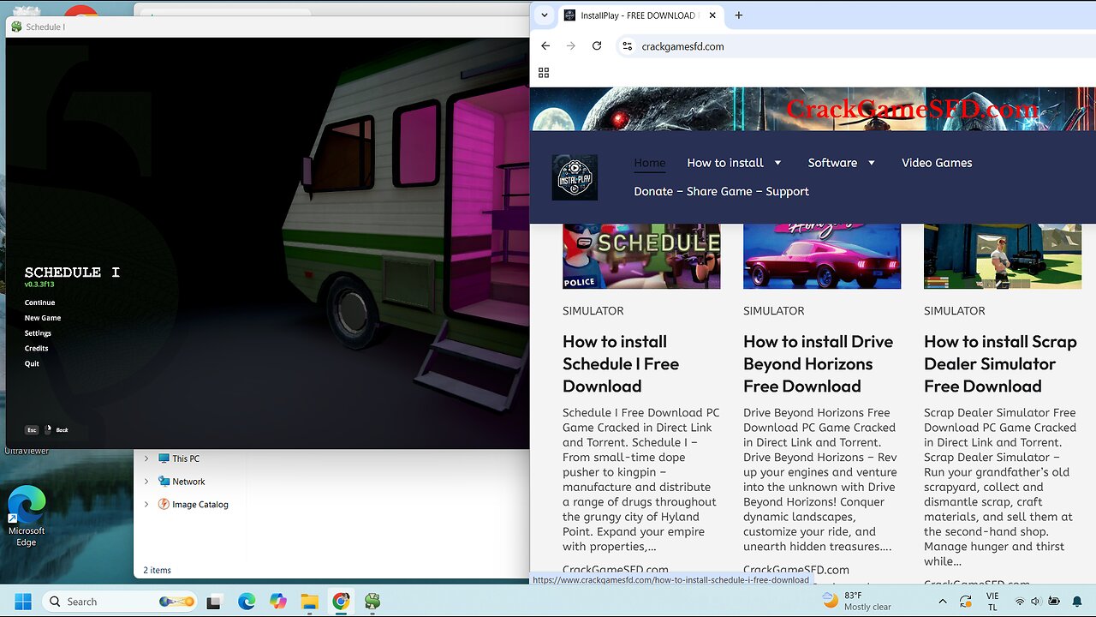Screen dimensions: 1096x617
Task: Open the Microsoft Edge desktop shortcut
Action: (27, 517)
